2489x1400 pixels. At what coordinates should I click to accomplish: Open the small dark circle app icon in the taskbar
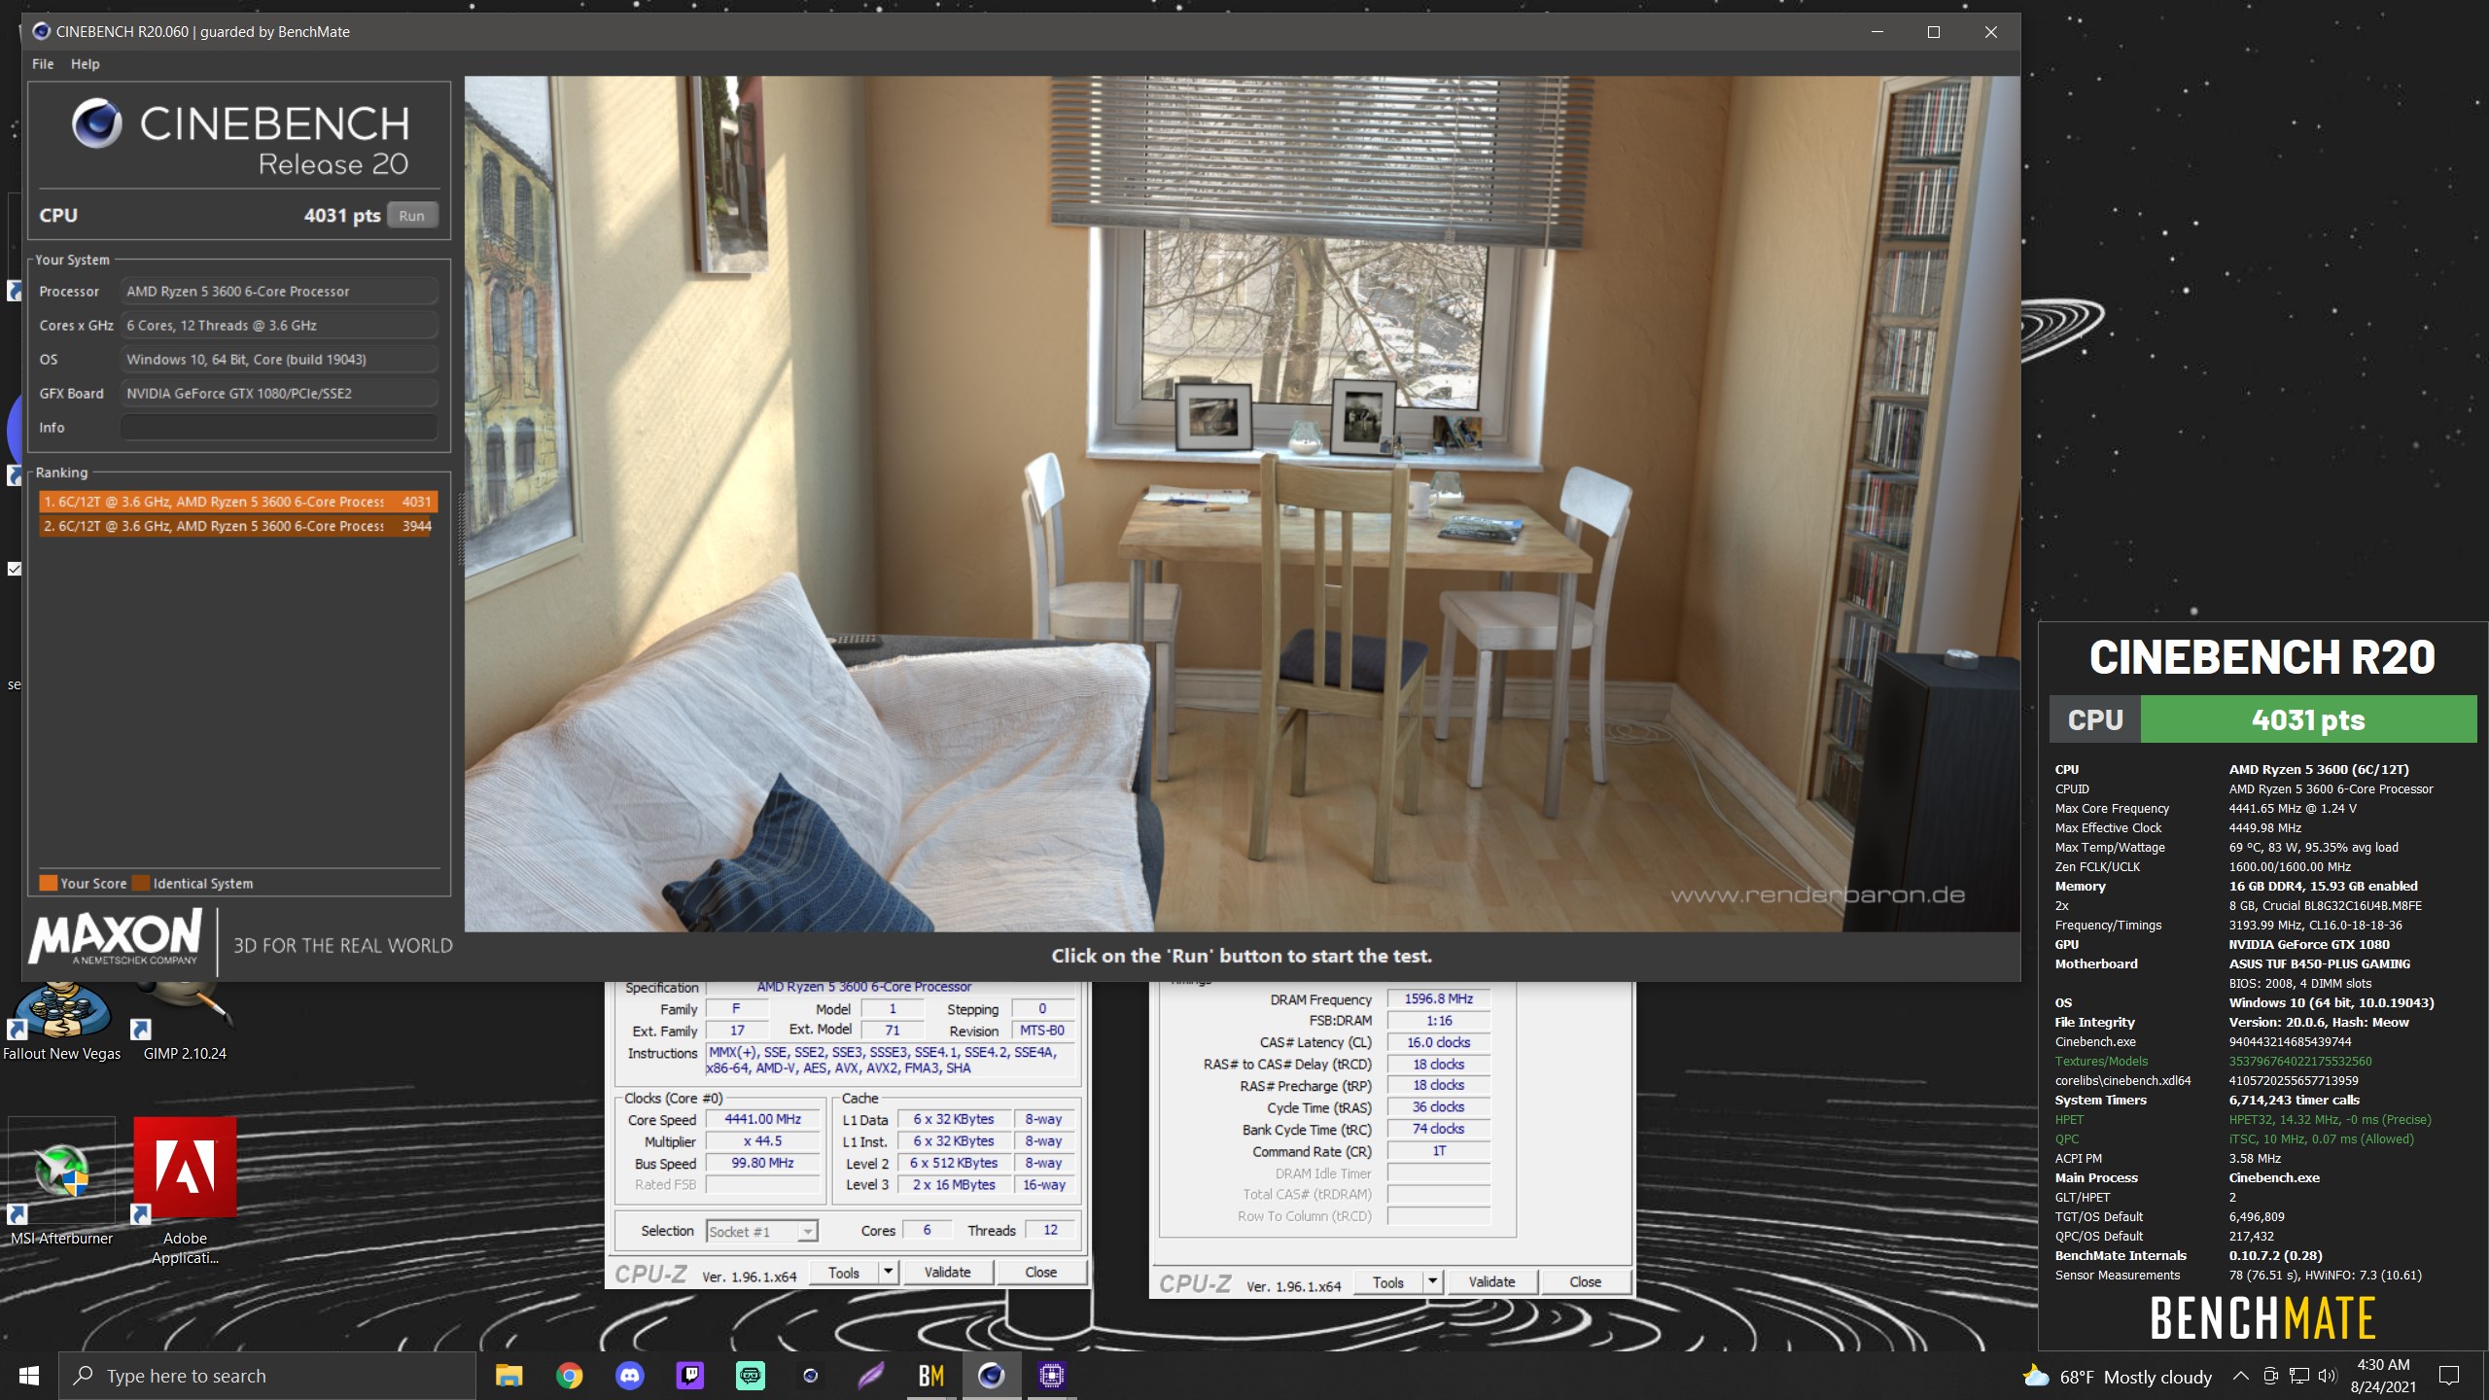[811, 1376]
